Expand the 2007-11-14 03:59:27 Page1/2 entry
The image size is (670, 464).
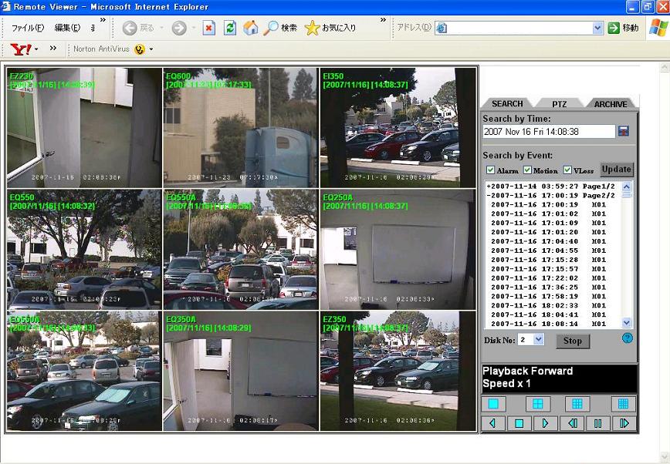(x=551, y=187)
